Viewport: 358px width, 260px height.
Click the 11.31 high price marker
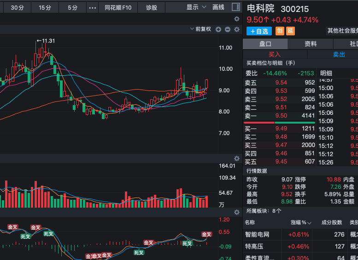tap(46, 41)
